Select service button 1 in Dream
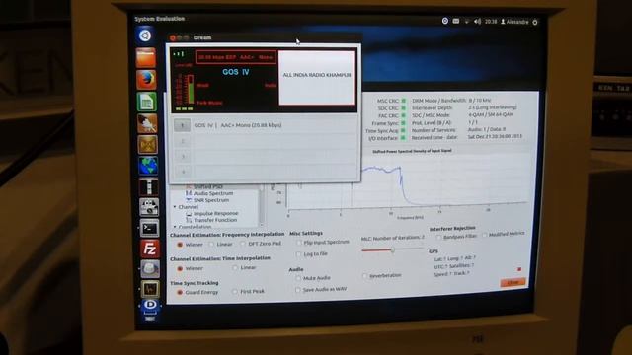 pyautogui.click(x=182, y=125)
